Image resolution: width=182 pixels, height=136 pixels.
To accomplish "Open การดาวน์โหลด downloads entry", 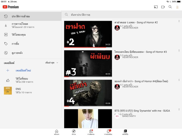I will pos(31,25).
